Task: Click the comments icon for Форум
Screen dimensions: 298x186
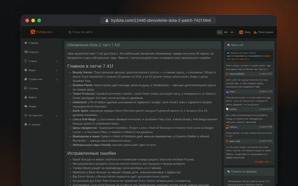Action: [x=26, y=106]
